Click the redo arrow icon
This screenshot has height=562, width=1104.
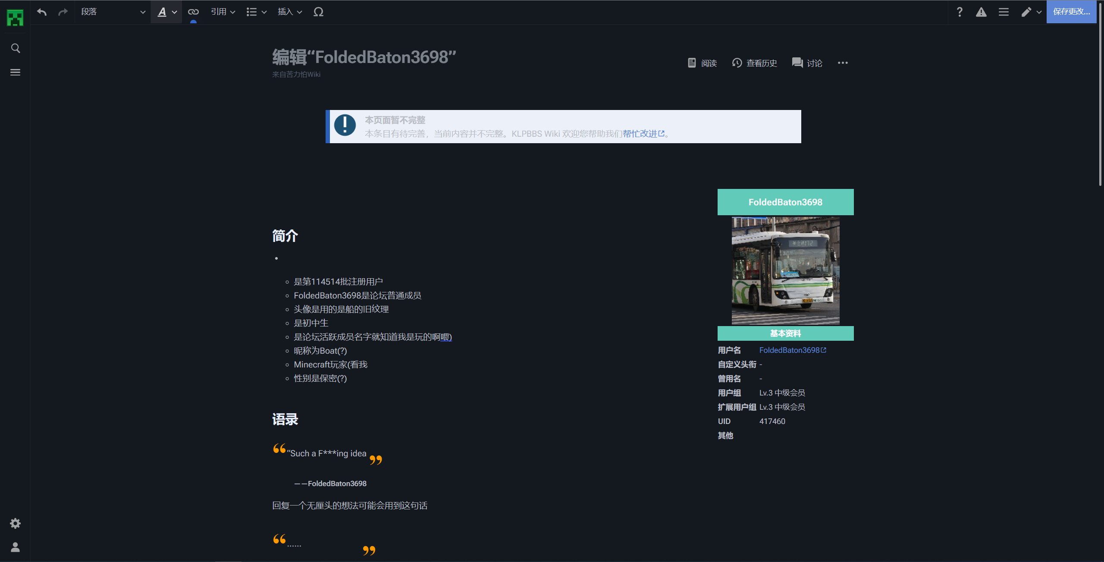[x=63, y=12]
